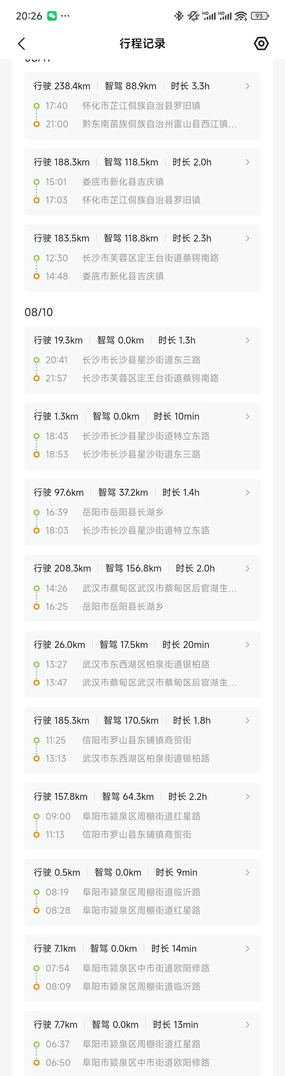Viewport: 285px width, 1076px height.
Task: Open the 157.8km trip from 阜阳市
Action: tap(143, 816)
